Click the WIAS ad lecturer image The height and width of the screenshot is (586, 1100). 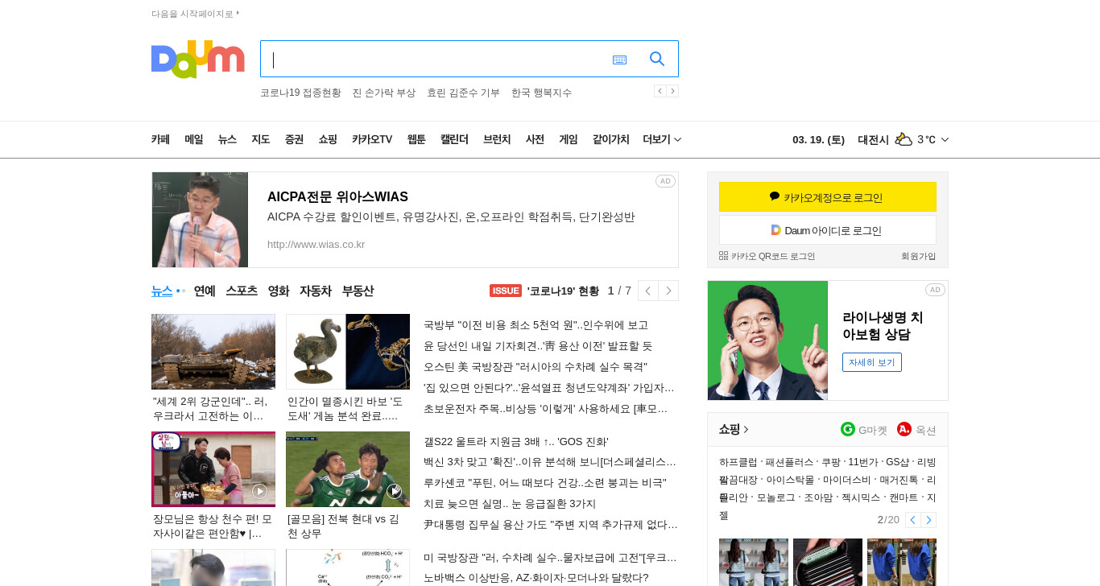(200, 220)
